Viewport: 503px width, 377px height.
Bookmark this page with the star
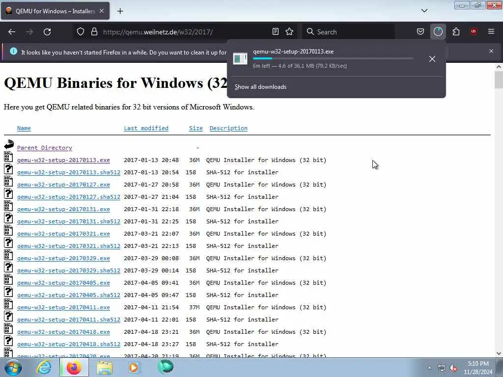289,31
